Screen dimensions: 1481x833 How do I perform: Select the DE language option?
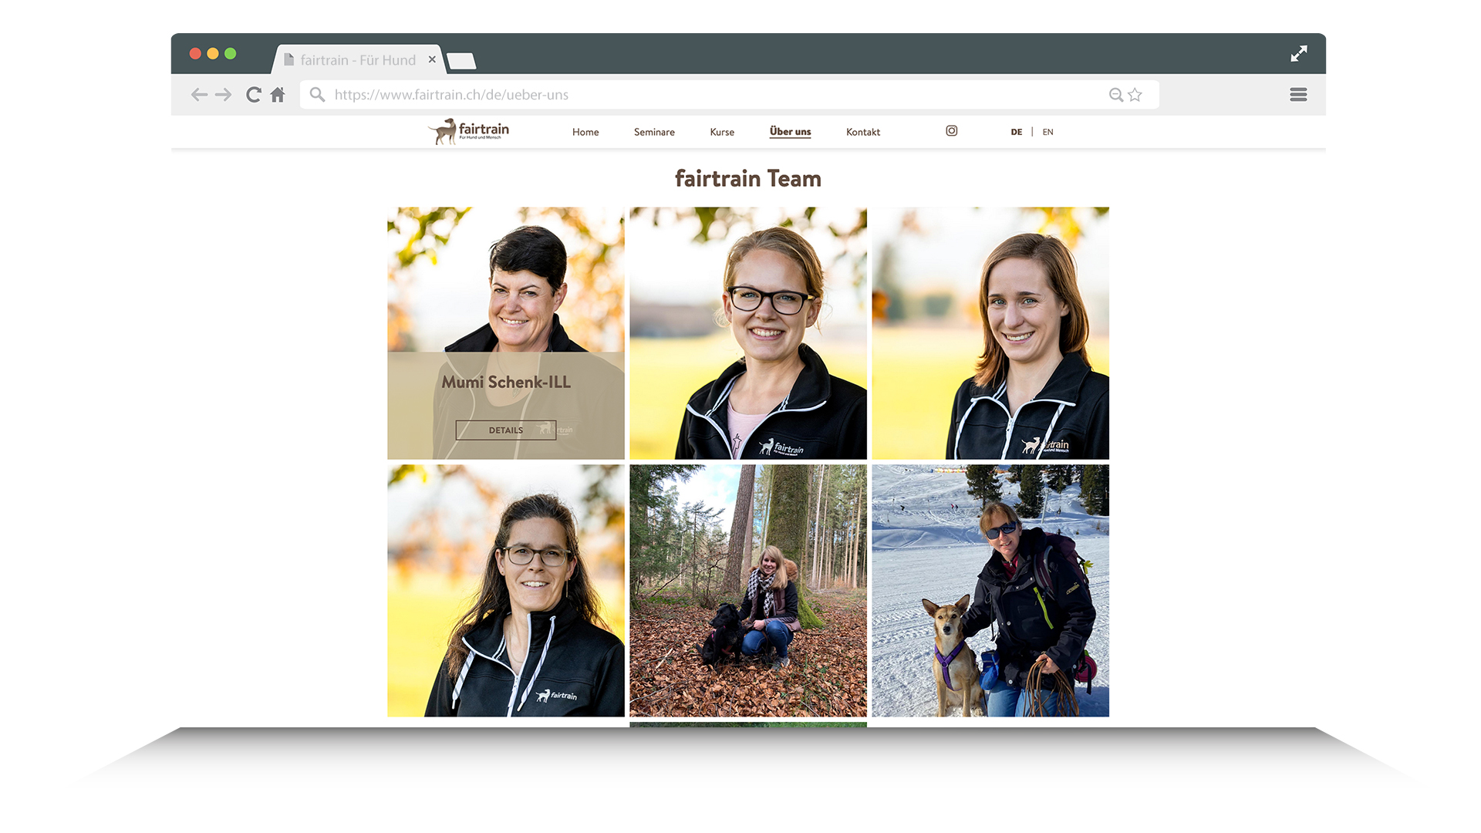point(1016,132)
